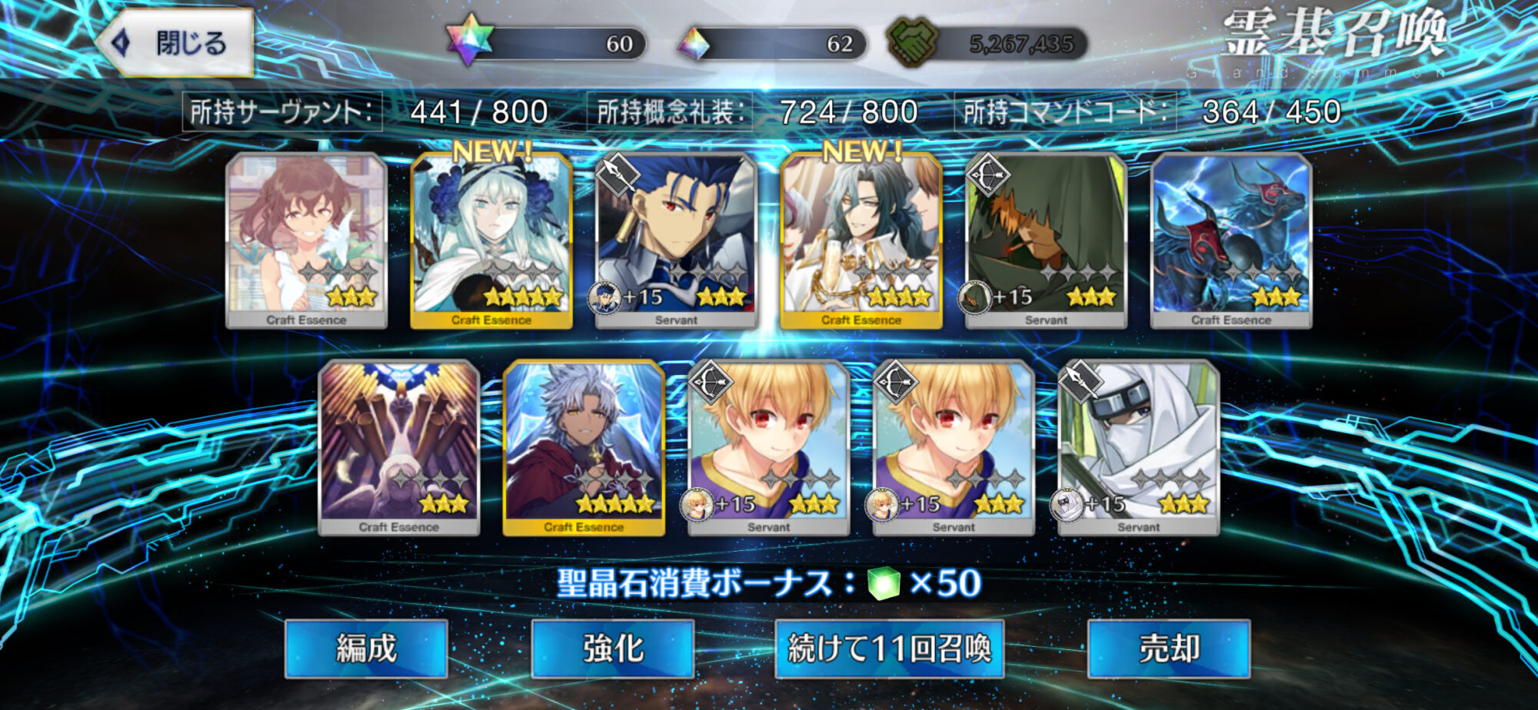
Task: Click 続けて11回召喚 to summon again
Action: (890, 649)
